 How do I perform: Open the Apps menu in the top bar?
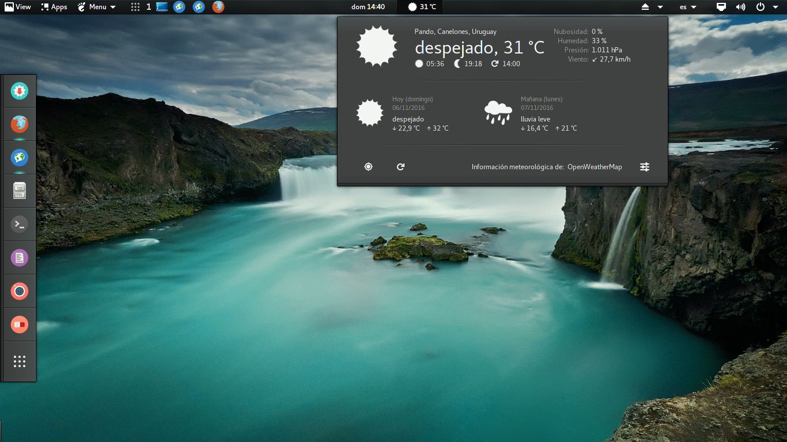point(54,7)
